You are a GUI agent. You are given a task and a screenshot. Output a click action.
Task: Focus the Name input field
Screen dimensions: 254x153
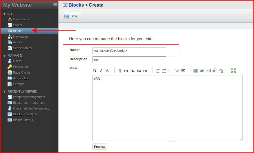click(129, 51)
